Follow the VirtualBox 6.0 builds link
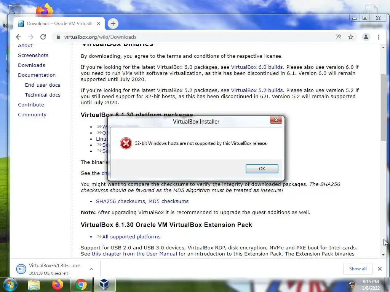 pyautogui.click(x=257, y=67)
